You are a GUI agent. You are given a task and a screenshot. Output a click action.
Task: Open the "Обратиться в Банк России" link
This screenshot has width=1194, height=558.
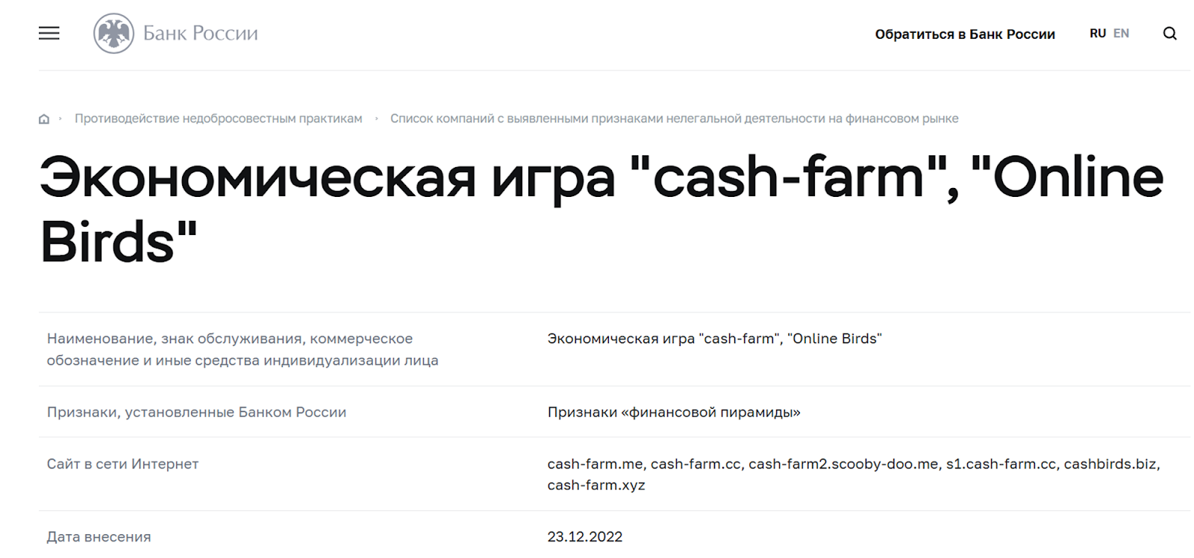965,34
